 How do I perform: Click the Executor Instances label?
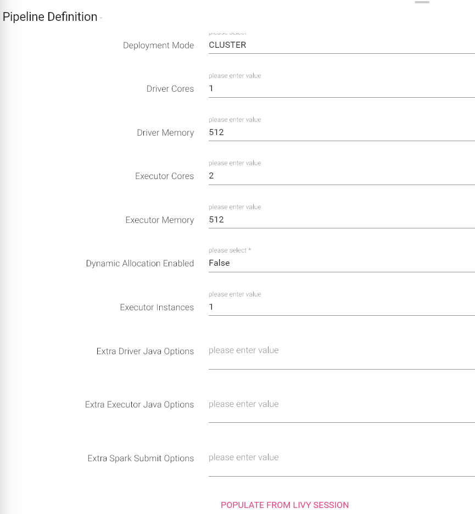157,308
